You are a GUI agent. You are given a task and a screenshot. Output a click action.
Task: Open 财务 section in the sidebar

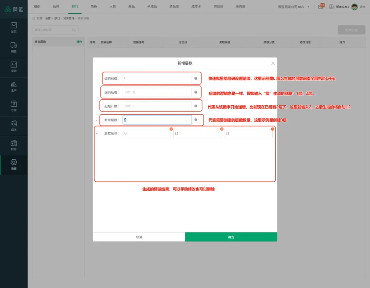(x=14, y=145)
